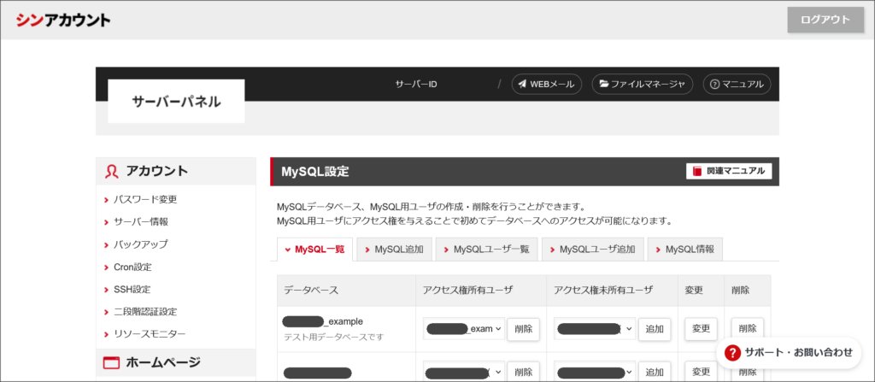Switch to the MySQLユーザ一覧 tab

(486, 250)
